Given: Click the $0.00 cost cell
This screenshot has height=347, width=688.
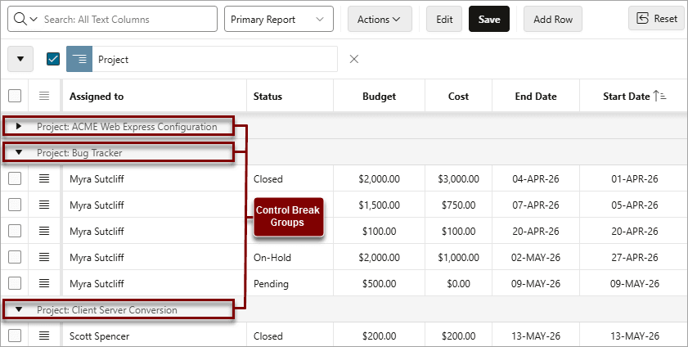Looking at the screenshot, I should (x=458, y=284).
